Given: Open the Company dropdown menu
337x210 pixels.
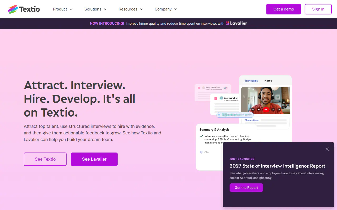Looking at the screenshot, I should coord(166,9).
